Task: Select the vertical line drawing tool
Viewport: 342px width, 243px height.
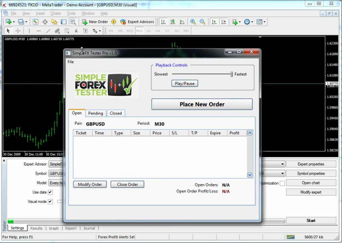Action: pos(29,31)
